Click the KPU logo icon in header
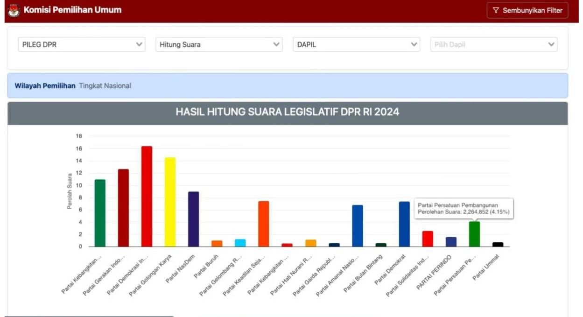Screen dimensions: 583x317 pyautogui.click(x=14, y=10)
